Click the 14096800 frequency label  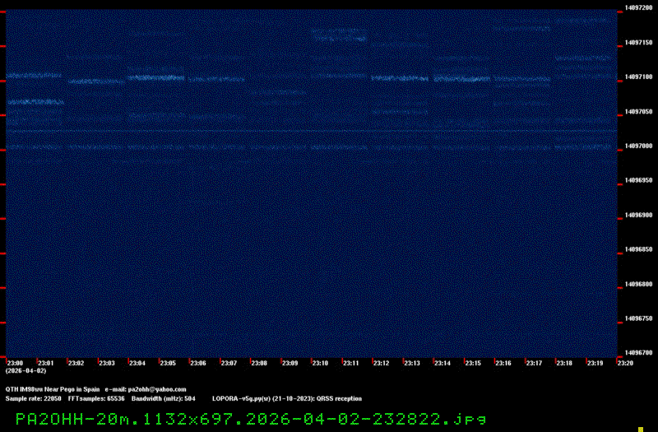point(639,284)
